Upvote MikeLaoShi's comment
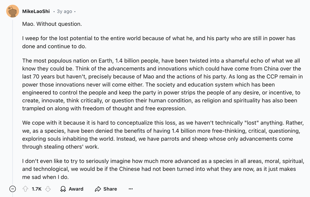 pos(25,189)
